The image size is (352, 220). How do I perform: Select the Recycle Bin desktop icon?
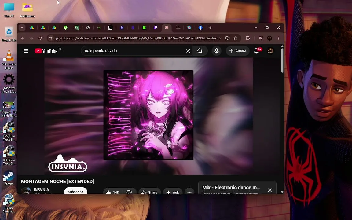coord(9,34)
